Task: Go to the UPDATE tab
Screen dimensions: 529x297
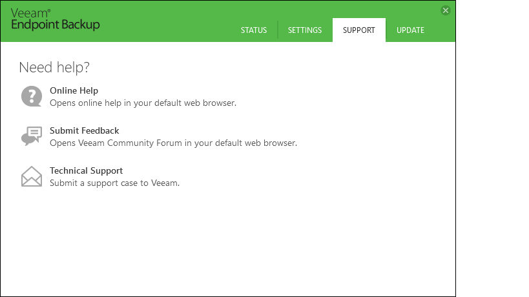Action: pyautogui.click(x=410, y=30)
